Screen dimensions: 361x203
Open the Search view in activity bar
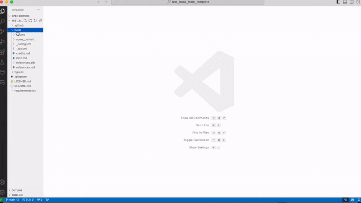(x=3, y=21)
